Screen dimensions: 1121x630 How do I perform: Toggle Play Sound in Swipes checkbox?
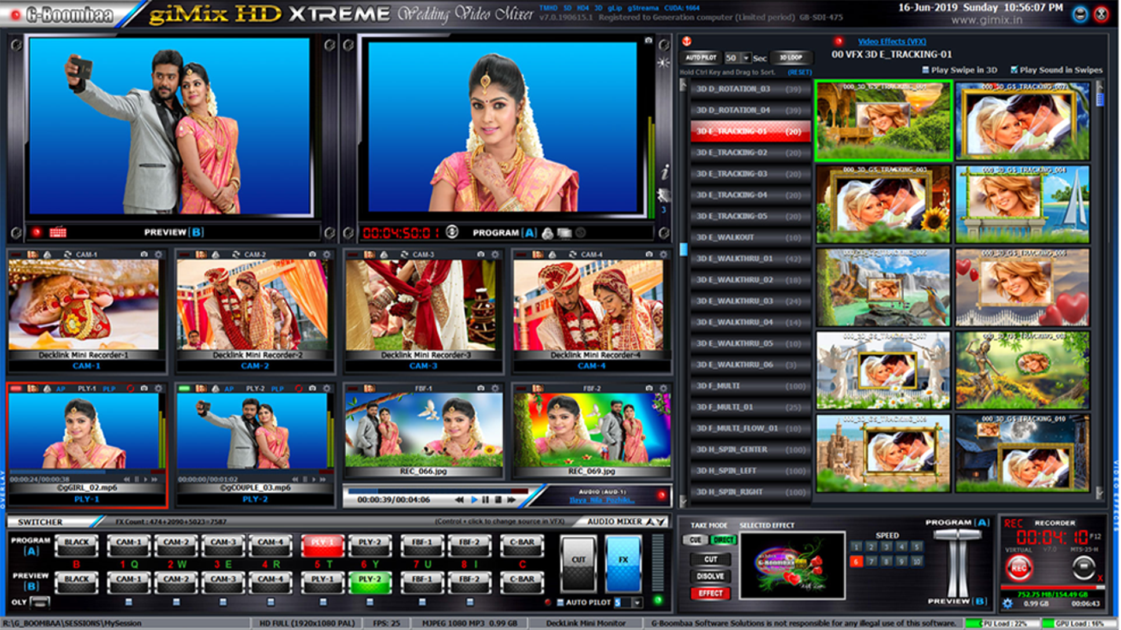1014,70
